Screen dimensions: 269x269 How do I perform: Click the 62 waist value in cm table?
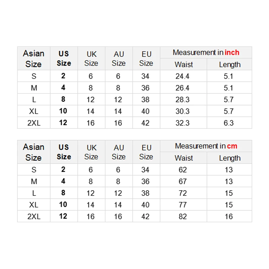coord(183,170)
